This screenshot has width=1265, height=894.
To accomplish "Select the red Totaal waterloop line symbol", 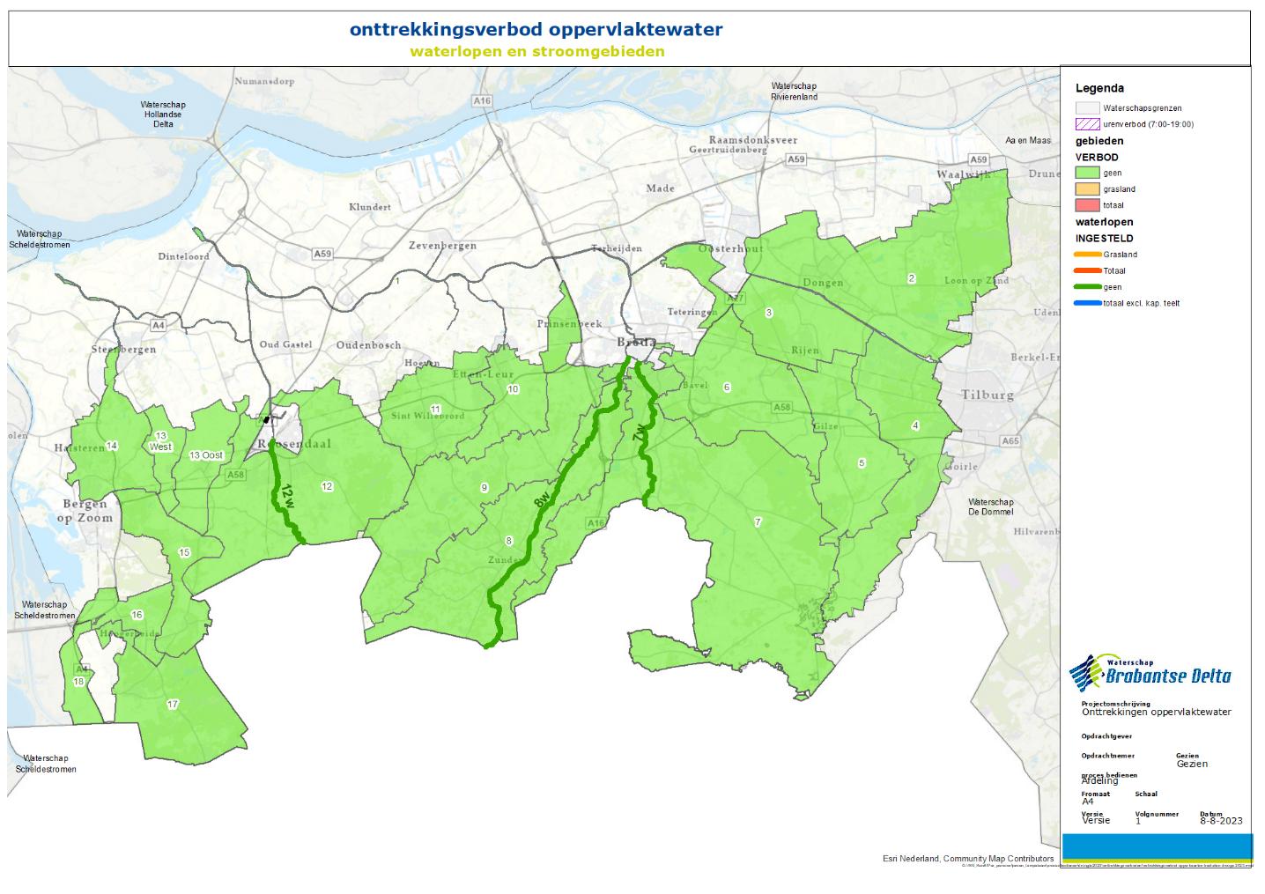I will pos(1087,270).
